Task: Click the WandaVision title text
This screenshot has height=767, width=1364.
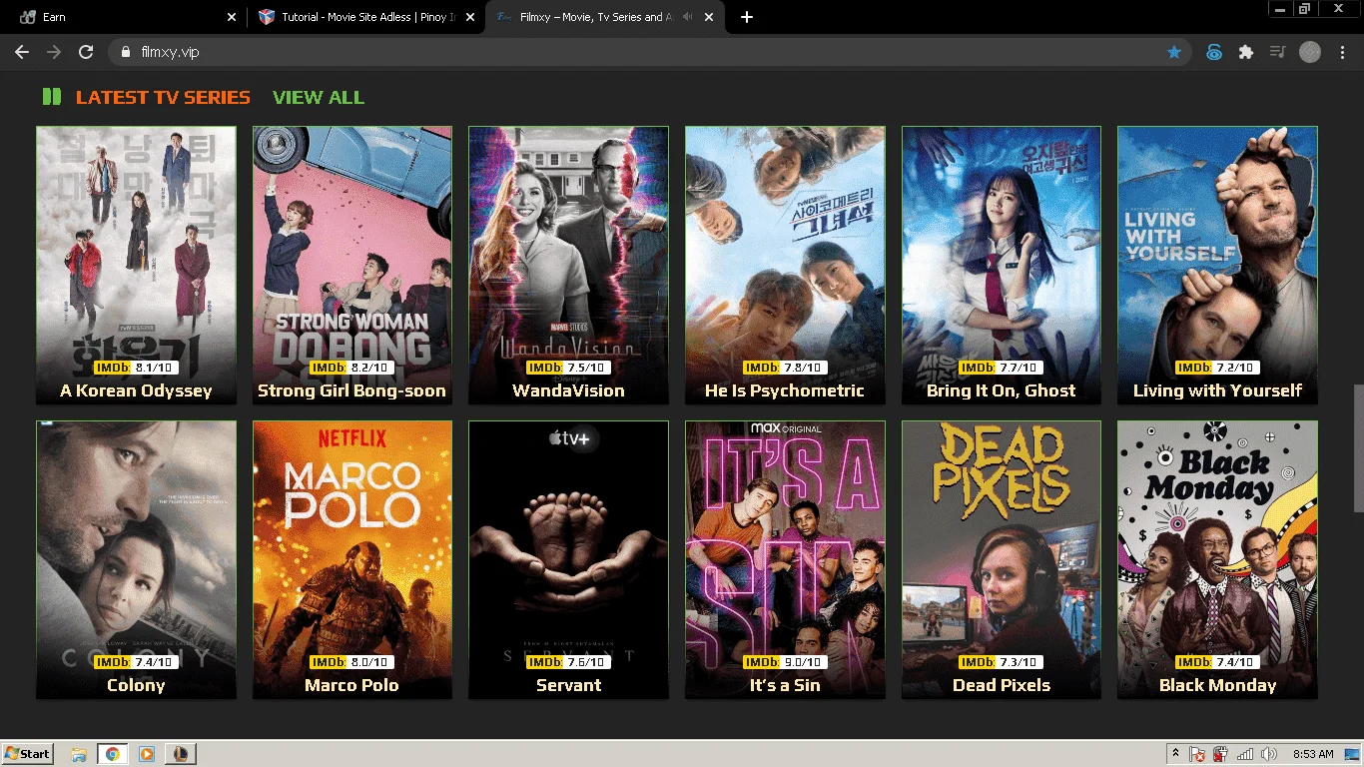Action: pos(568,390)
